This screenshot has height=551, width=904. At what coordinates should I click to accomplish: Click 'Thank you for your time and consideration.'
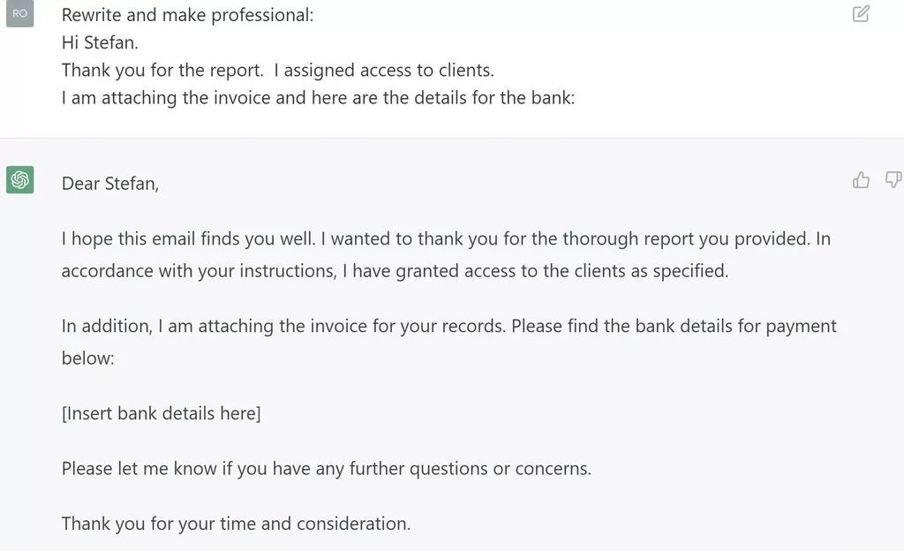[x=236, y=524]
